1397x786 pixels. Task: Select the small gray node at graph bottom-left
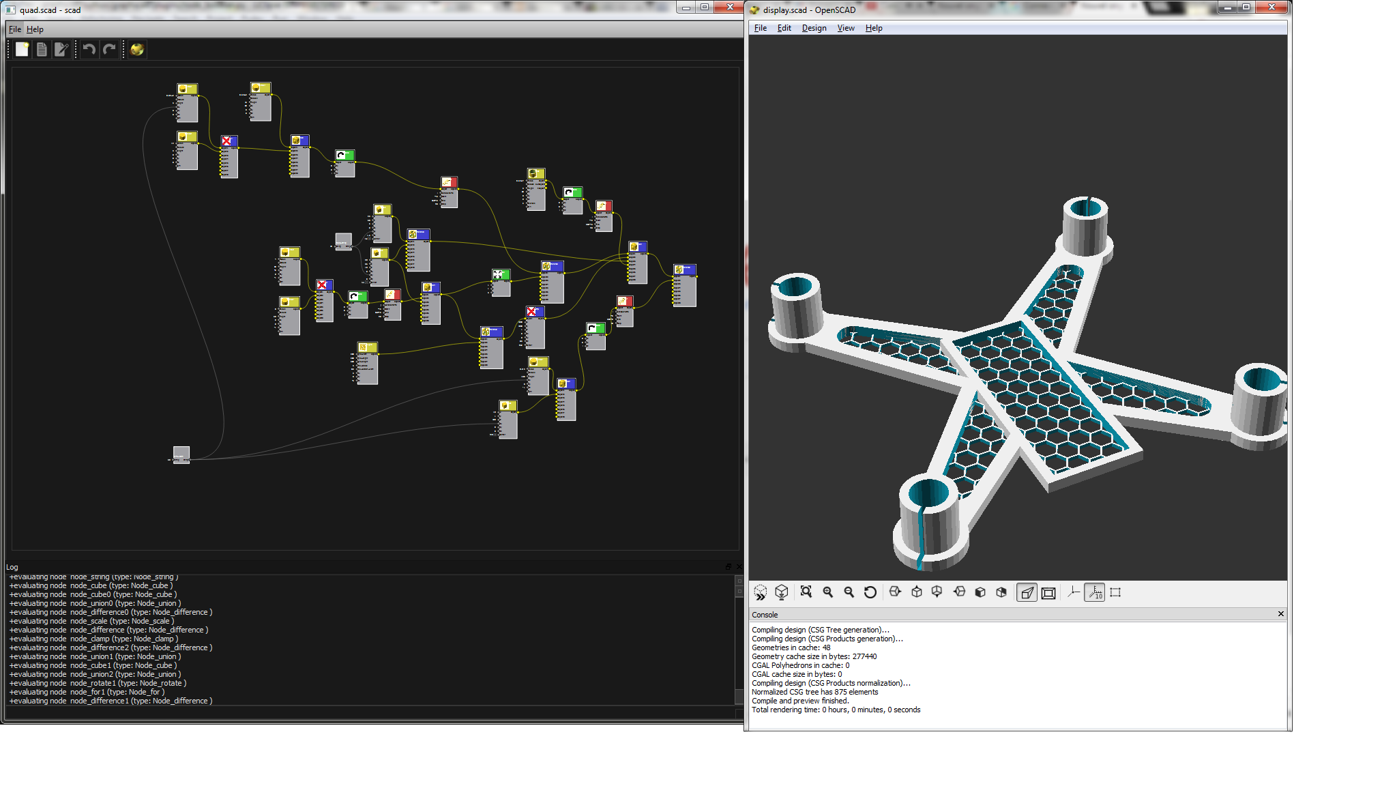[181, 455]
